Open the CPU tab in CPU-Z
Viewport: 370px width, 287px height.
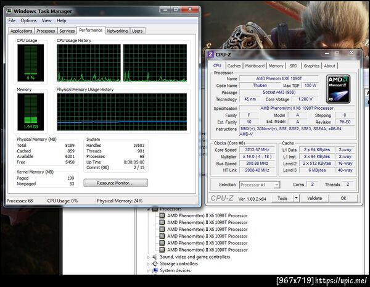[x=217, y=65]
